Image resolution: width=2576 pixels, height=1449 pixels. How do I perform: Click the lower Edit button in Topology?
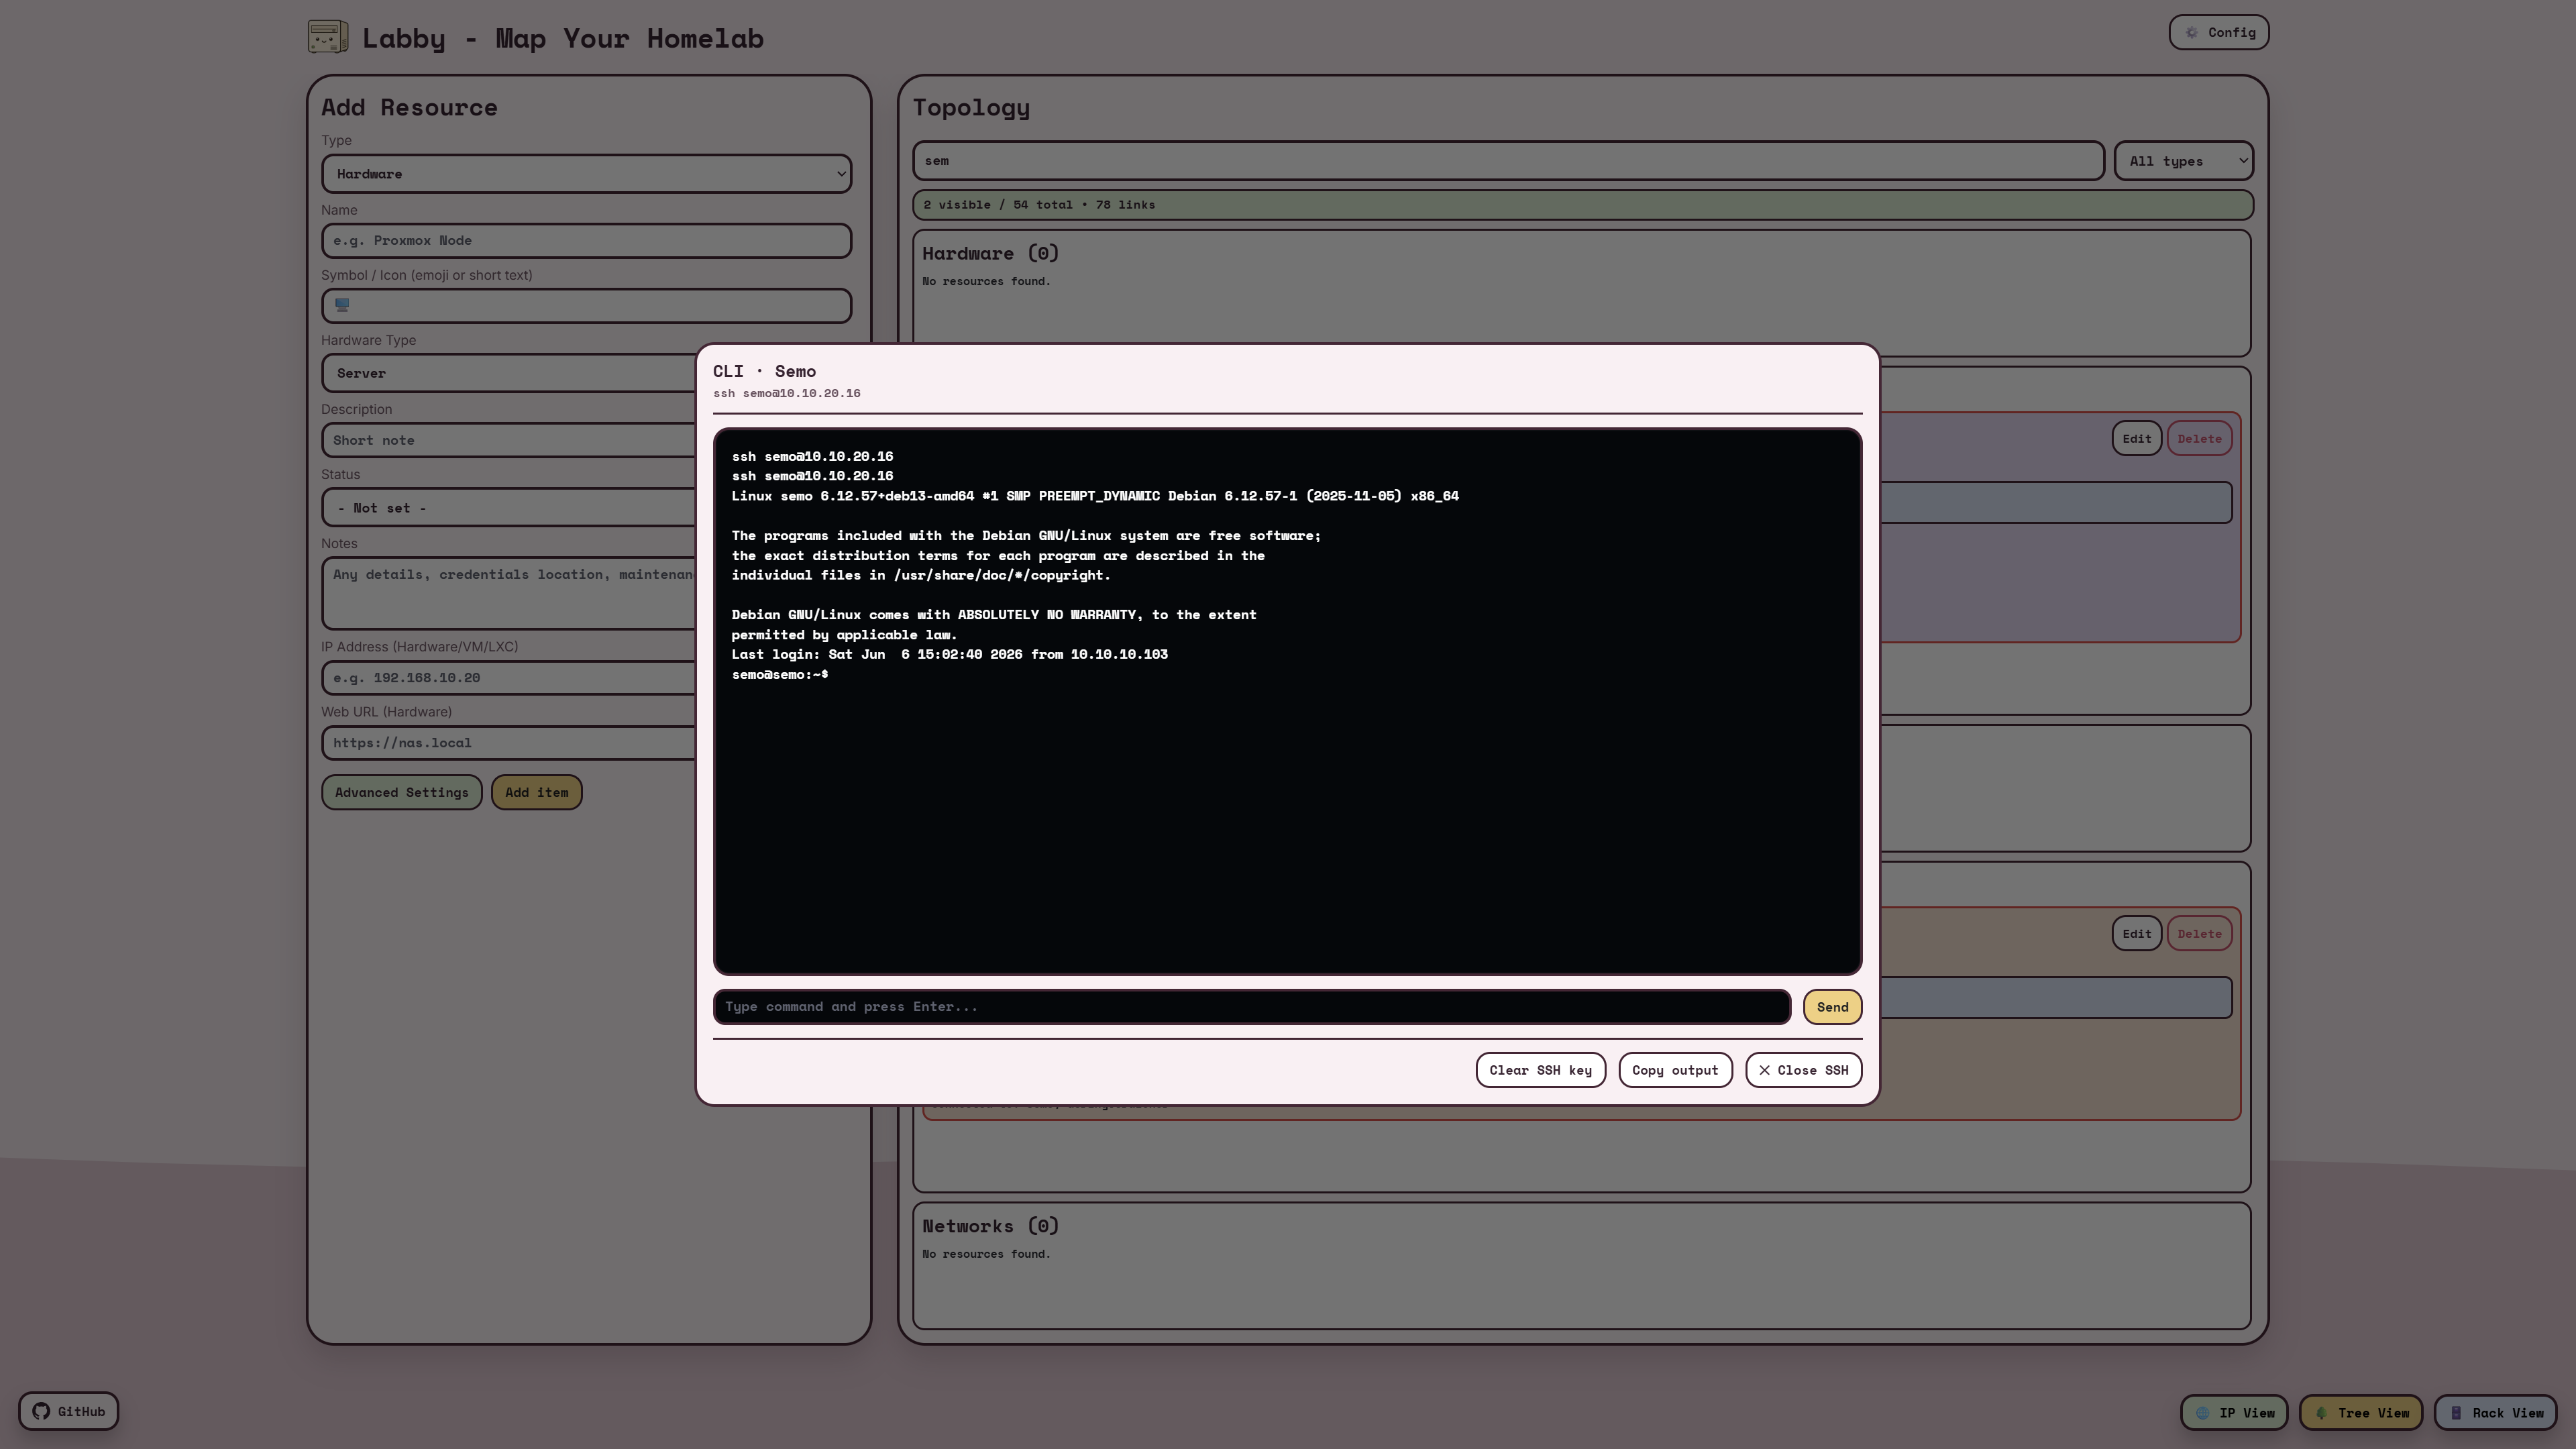[x=2136, y=933]
